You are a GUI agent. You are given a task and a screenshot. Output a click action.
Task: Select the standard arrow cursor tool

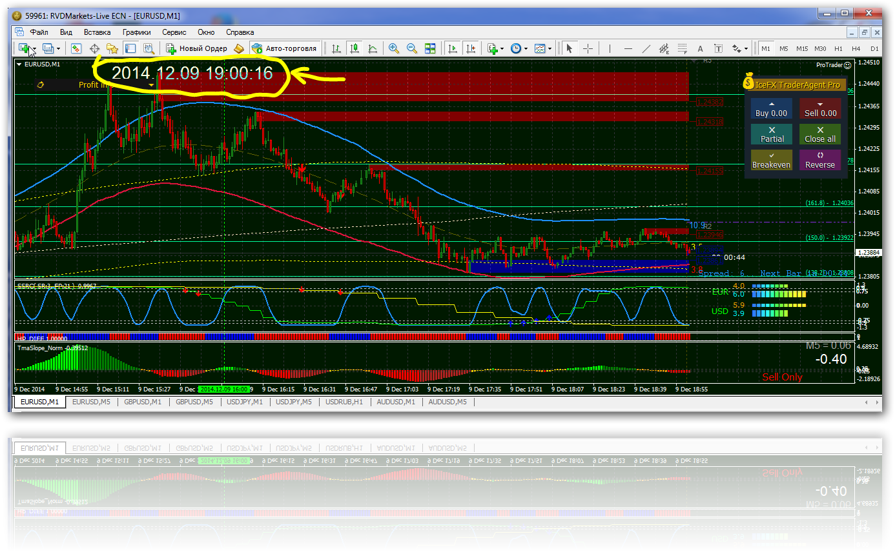click(569, 48)
